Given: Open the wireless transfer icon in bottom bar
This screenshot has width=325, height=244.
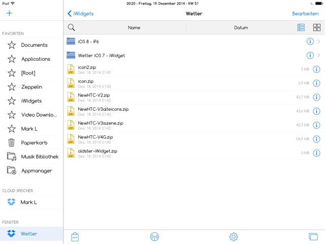Looking at the screenshot, I should pos(155,237).
